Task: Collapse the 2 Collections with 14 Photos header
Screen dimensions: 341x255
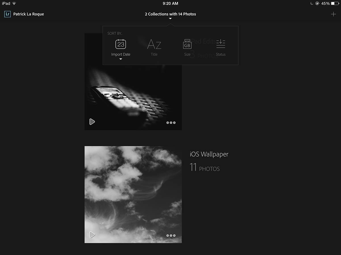Action: click(x=170, y=14)
